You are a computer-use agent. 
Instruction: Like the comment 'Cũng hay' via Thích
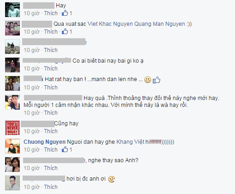[x=51, y=131]
